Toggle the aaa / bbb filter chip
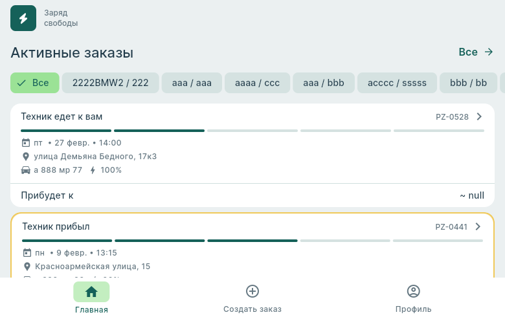Image resolution: width=505 pixels, height=319 pixels. click(324, 83)
